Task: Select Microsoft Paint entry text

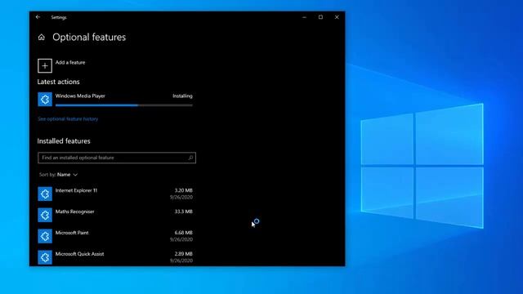Action: click(x=72, y=233)
